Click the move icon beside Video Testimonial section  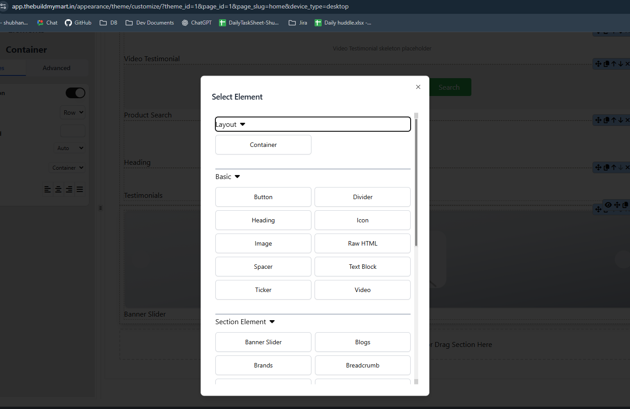[598, 64]
